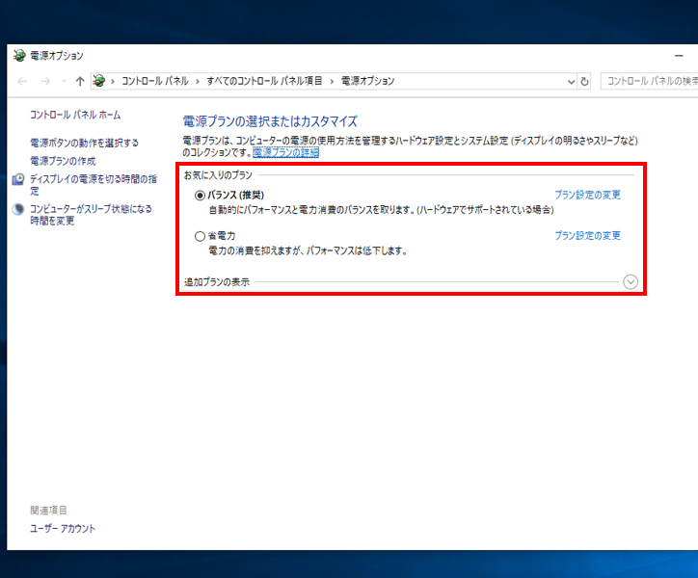Click the コントロール パネルの検索 search box
Screen dimensions: 698x578
click(x=648, y=82)
